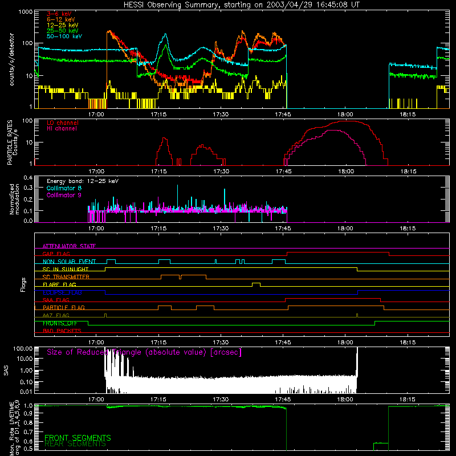Click the SAS axis label
This screenshot has height=456, width=456.
tap(6, 370)
